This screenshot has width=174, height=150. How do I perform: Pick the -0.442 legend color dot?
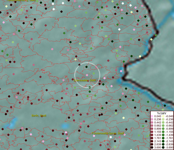[x=163, y=122]
